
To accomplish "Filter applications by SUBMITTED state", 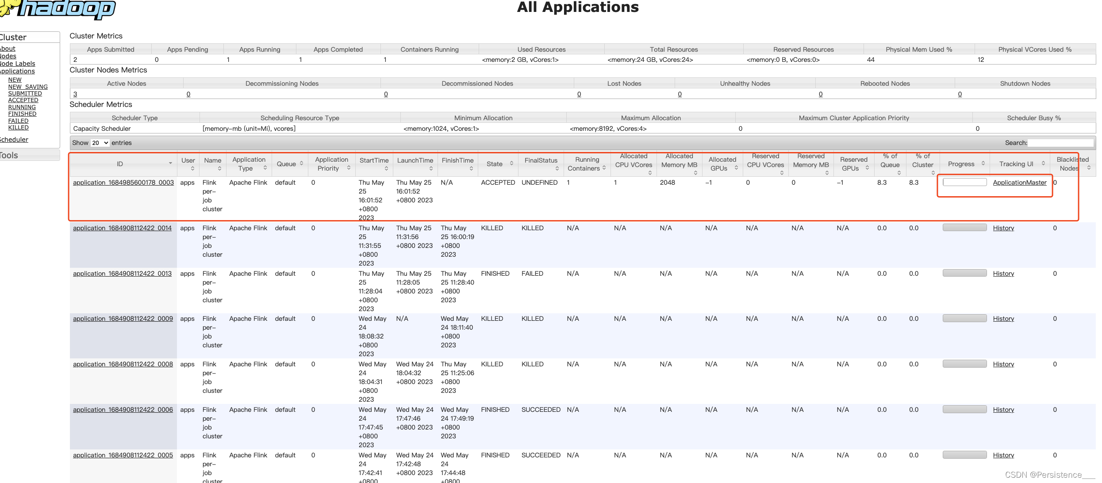I will [x=25, y=94].
